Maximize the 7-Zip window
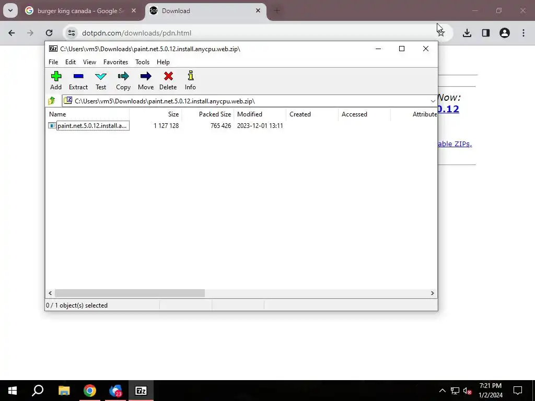Viewport: 535px width, 401px height. 402,49
